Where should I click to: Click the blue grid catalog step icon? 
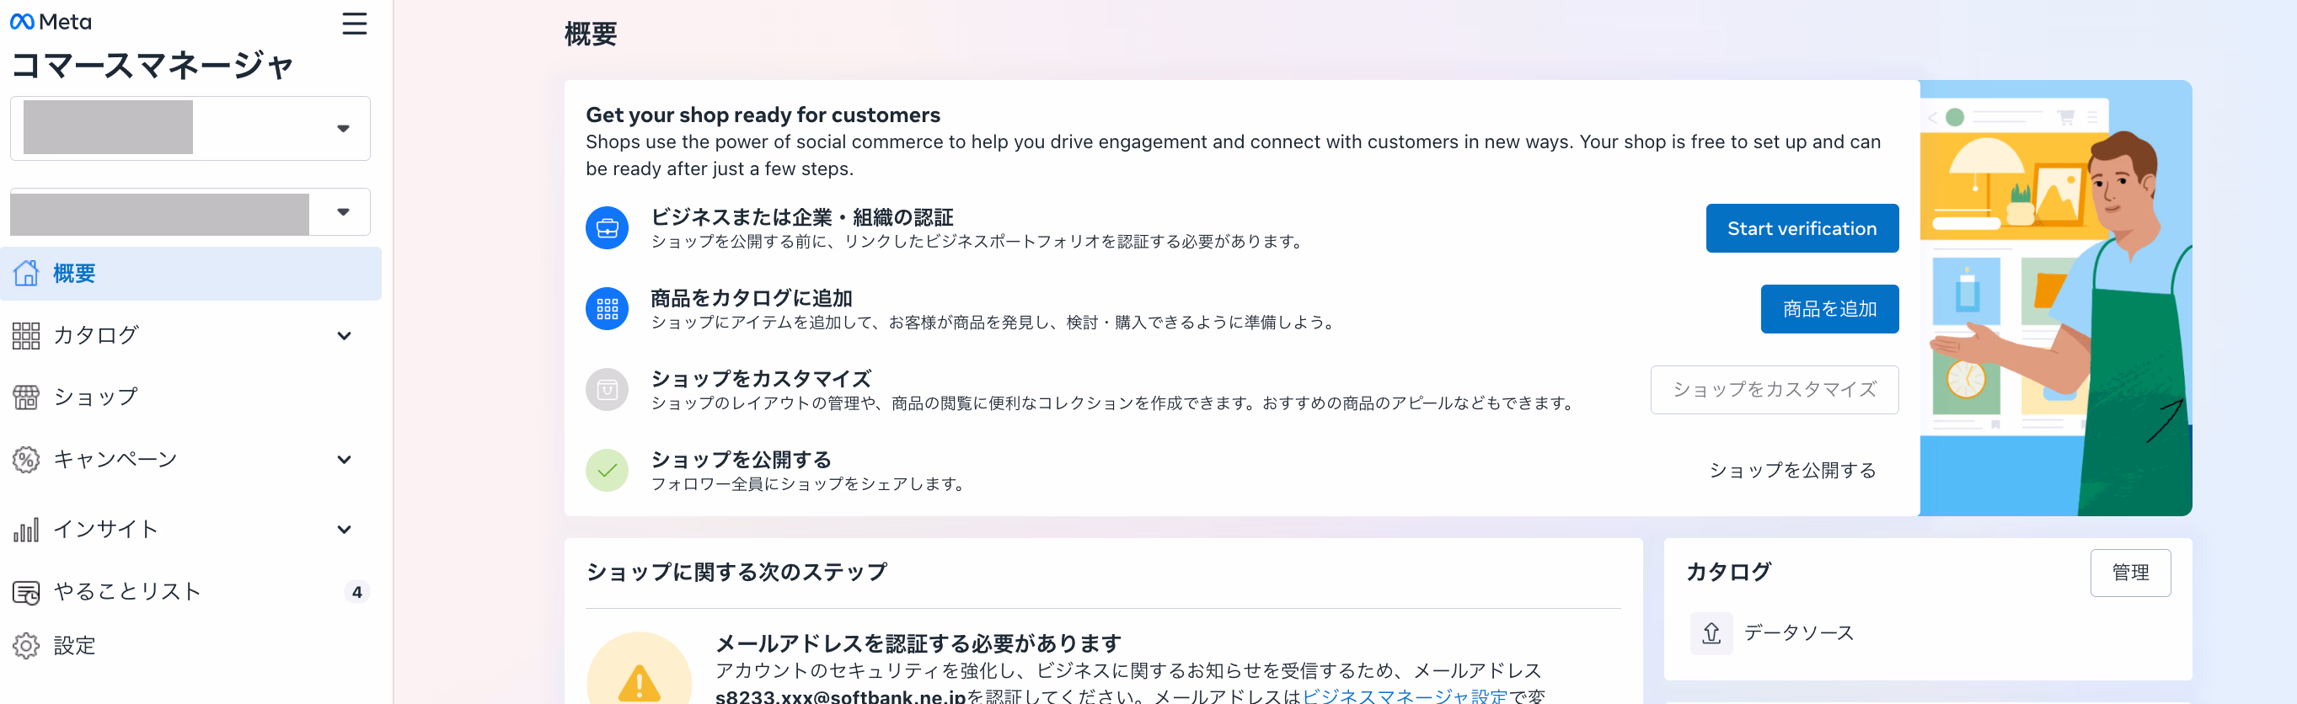pyautogui.click(x=608, y=308)
